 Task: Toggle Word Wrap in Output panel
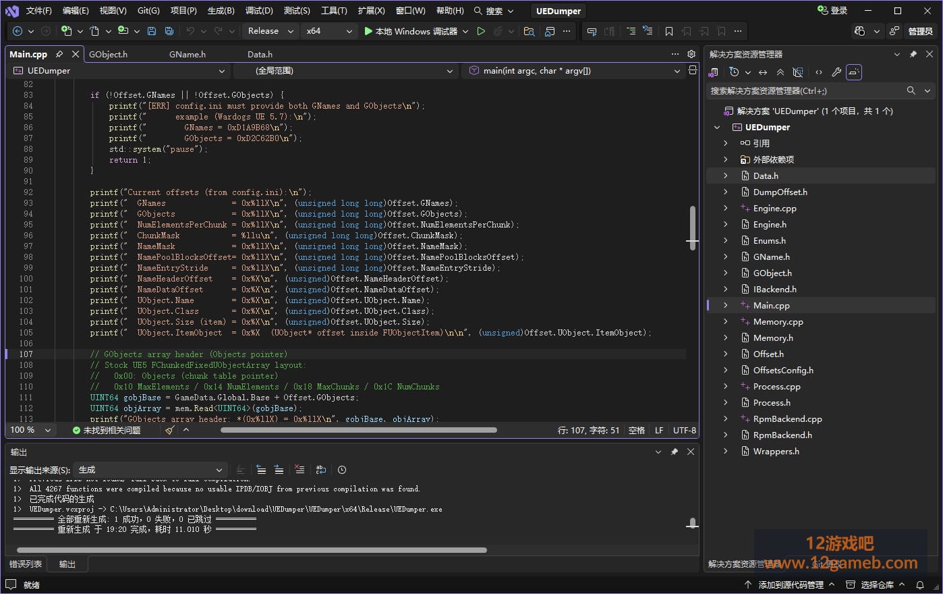321,470
